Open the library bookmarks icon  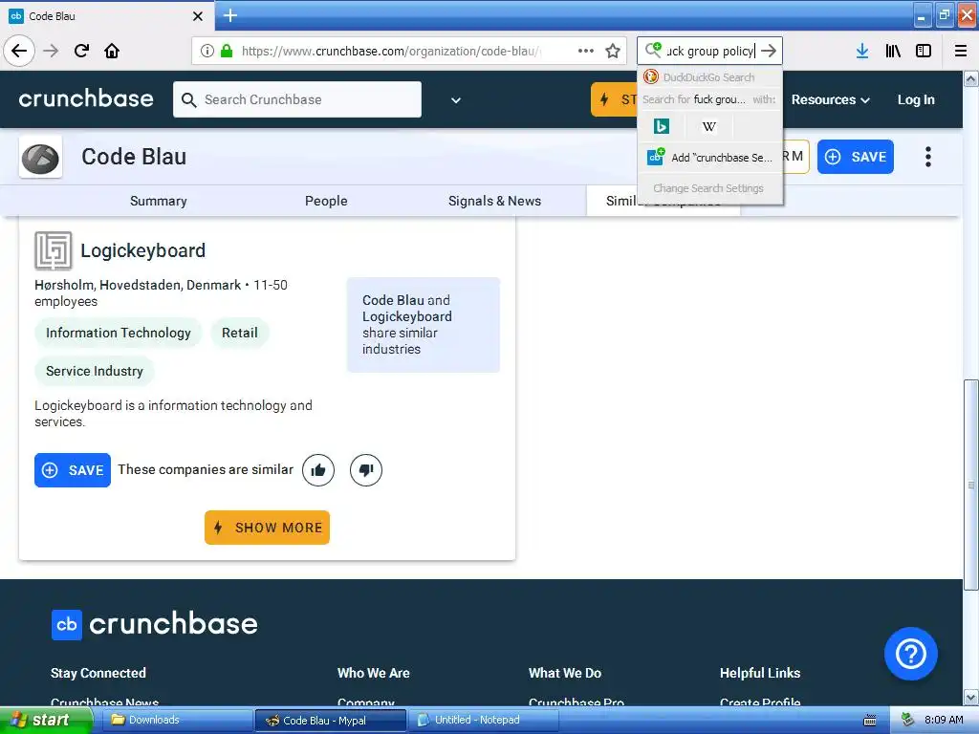(x=893, y=52)
